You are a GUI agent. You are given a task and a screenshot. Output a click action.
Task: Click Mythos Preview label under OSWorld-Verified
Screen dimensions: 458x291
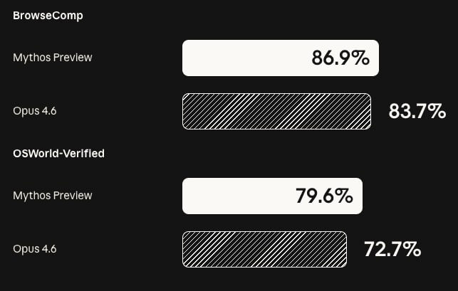point(53,196)
